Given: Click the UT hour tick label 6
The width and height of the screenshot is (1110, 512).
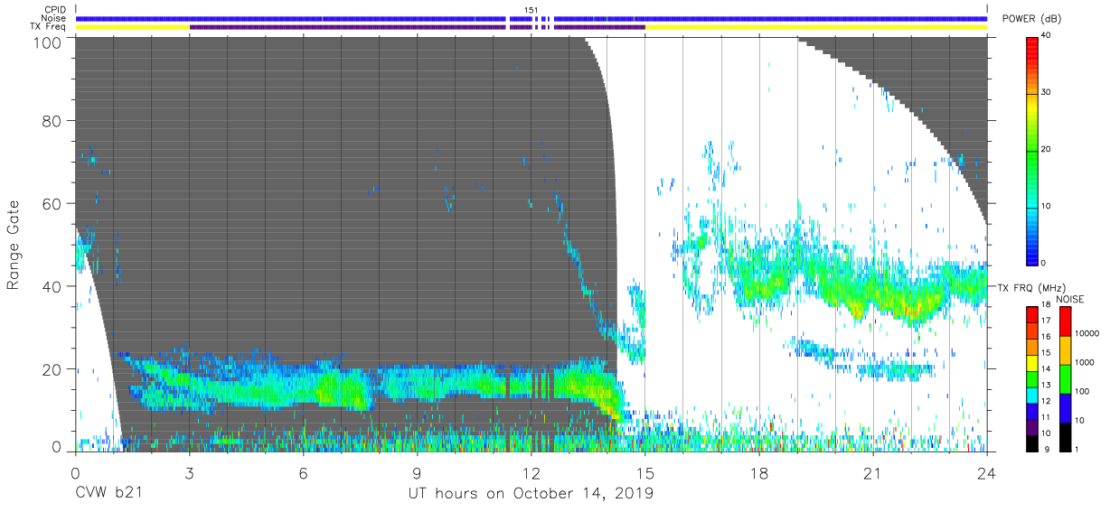Looking at the screenshot, I should [x=303, y=473].
